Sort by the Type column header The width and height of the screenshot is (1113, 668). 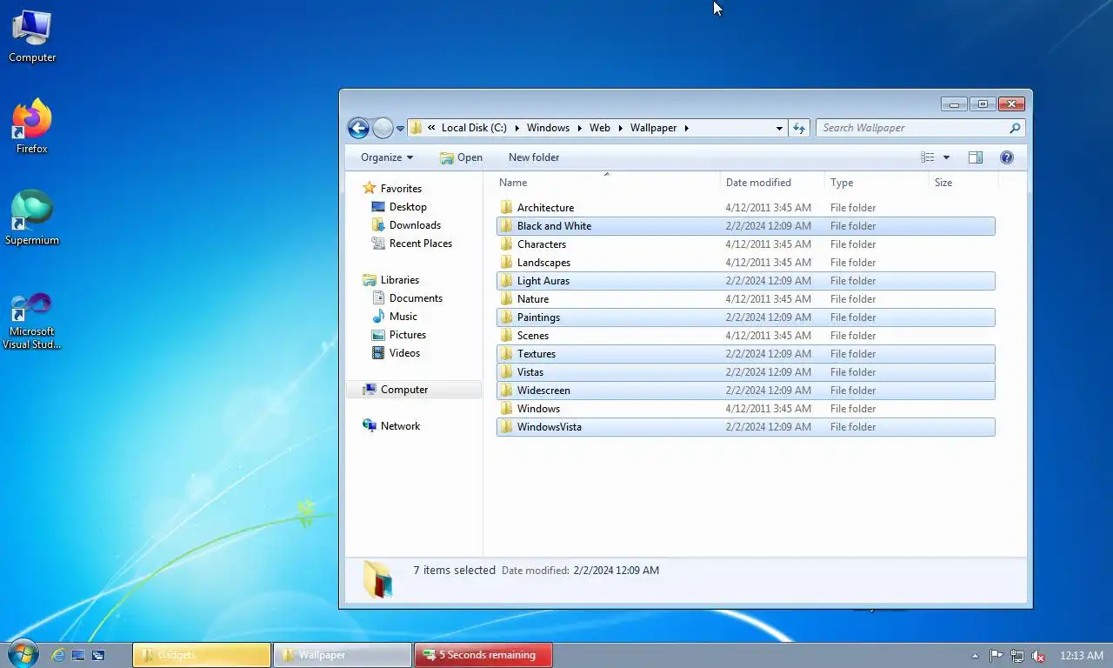pyautogui.click(x=876, y=183)
